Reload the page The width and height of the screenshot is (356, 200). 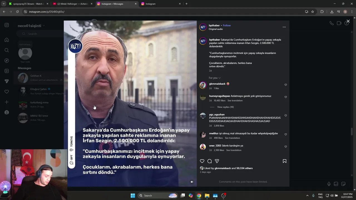[17, 12]
